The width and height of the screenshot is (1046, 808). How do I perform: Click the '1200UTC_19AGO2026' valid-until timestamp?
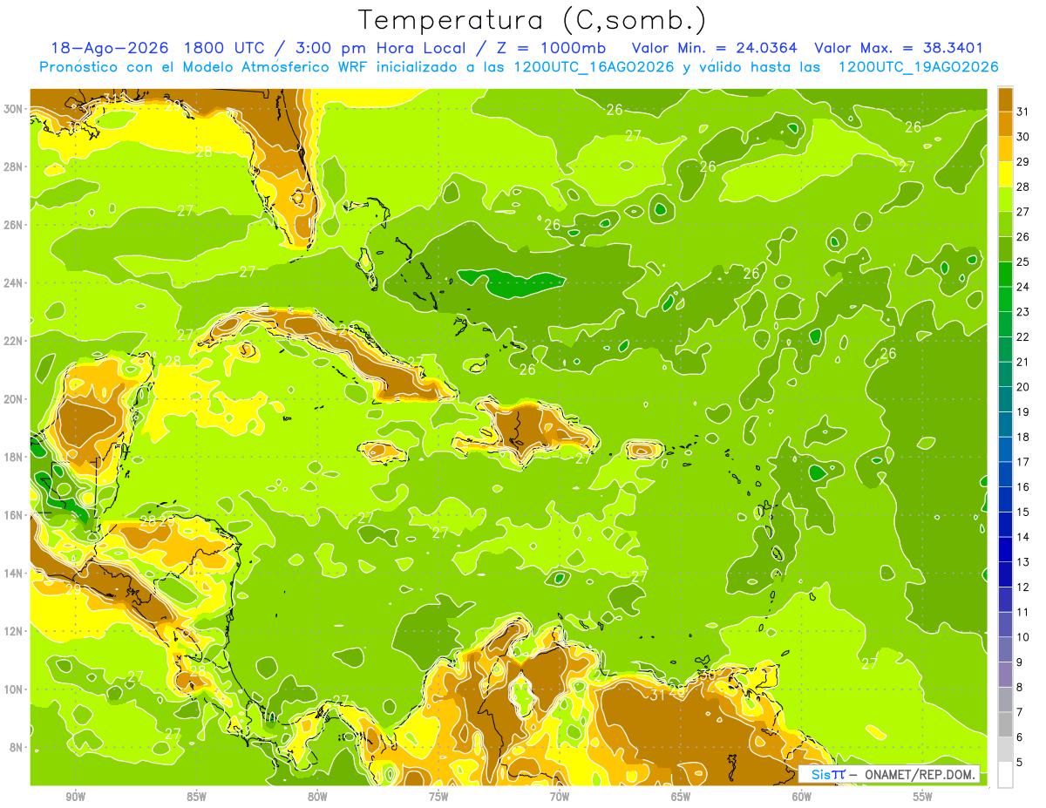pyautogui.click(x=918, y=67)
